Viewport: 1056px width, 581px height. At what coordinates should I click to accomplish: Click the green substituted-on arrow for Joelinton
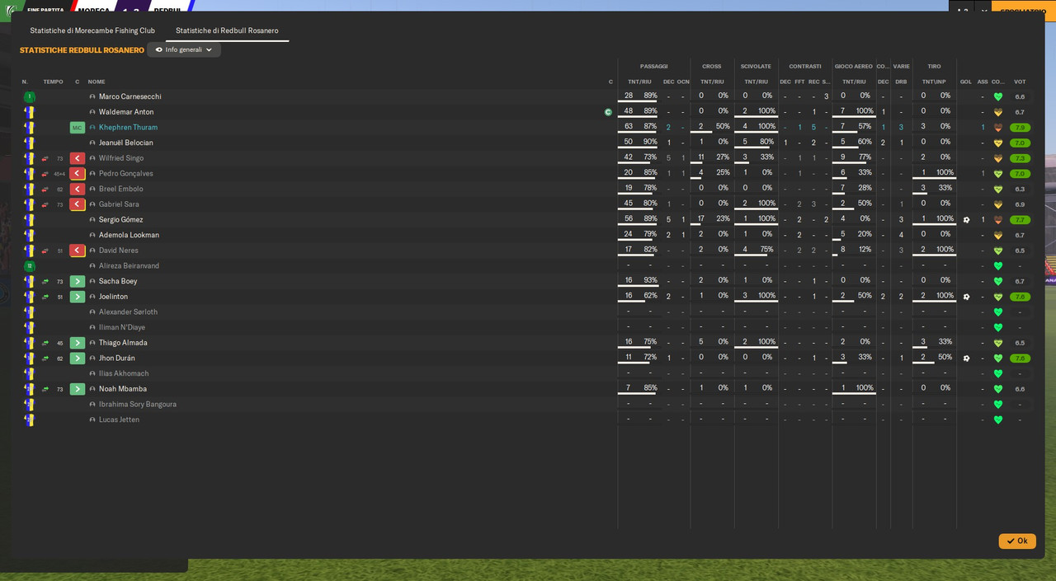[78, 297]
